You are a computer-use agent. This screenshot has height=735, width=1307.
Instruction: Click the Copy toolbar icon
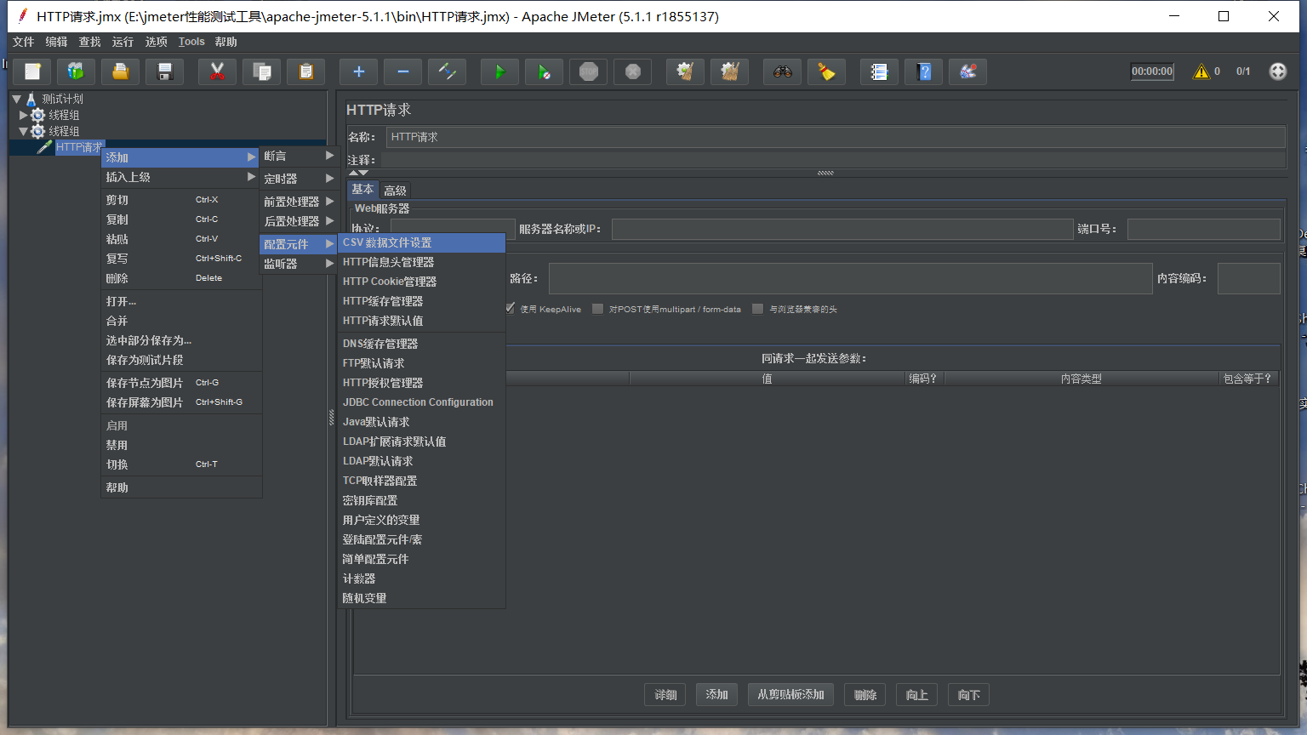pos(262,71)
